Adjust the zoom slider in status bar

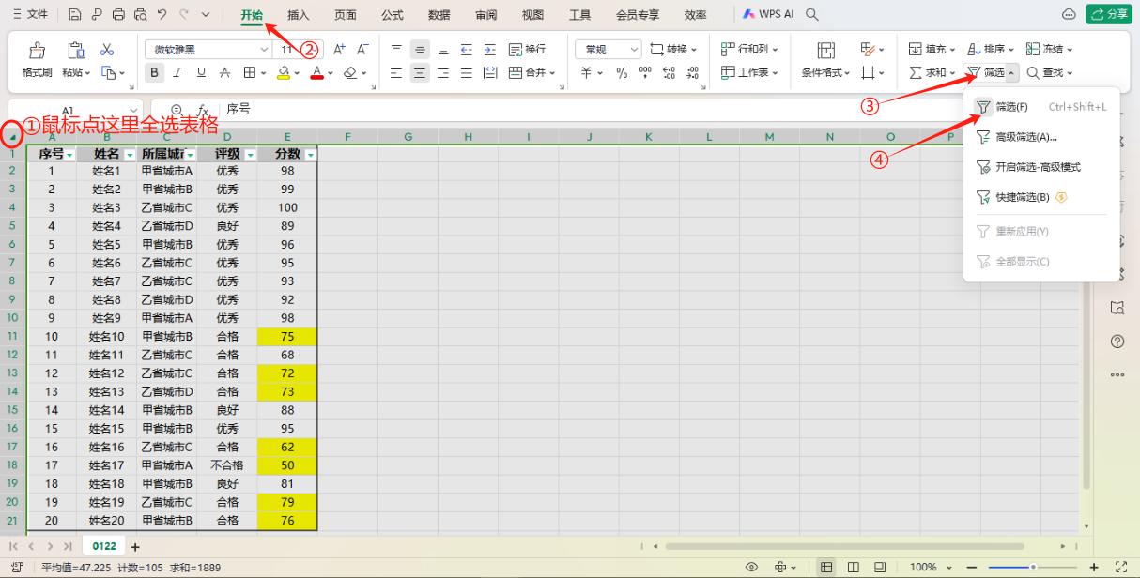[x=1033, y=567]
